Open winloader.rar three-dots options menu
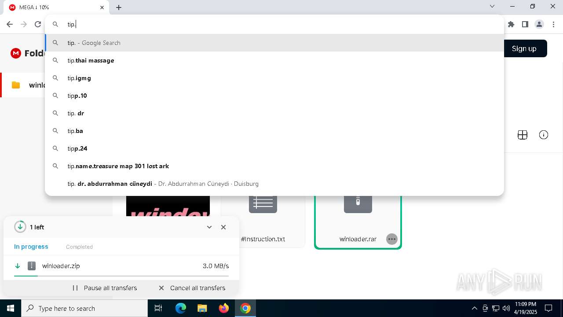Screen dimensions: 563x317 (391, 239)
